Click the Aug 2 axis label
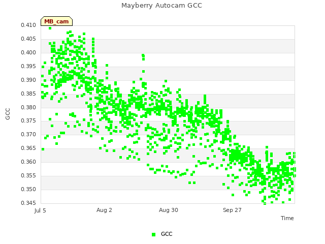This screenshot has width=325, height=244. (x=104, y=210)
